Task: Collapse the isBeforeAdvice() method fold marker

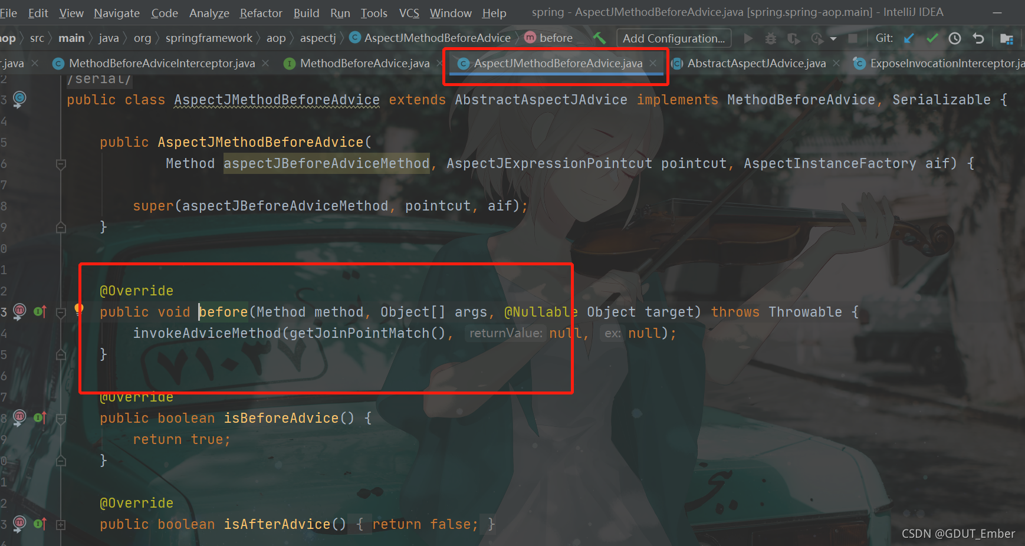Action: 61,419
